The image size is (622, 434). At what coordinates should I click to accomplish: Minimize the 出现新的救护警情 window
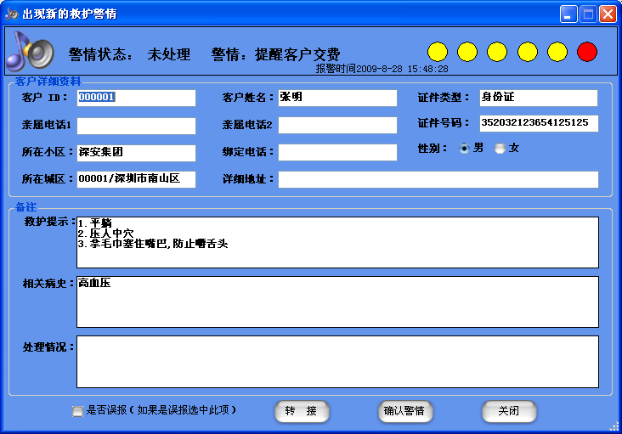click(x=568, y=14)
